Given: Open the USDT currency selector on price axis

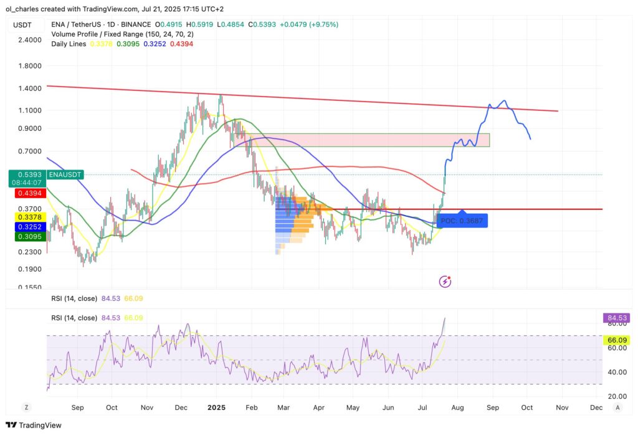Looking at the screenshot, I should point(23,24).
